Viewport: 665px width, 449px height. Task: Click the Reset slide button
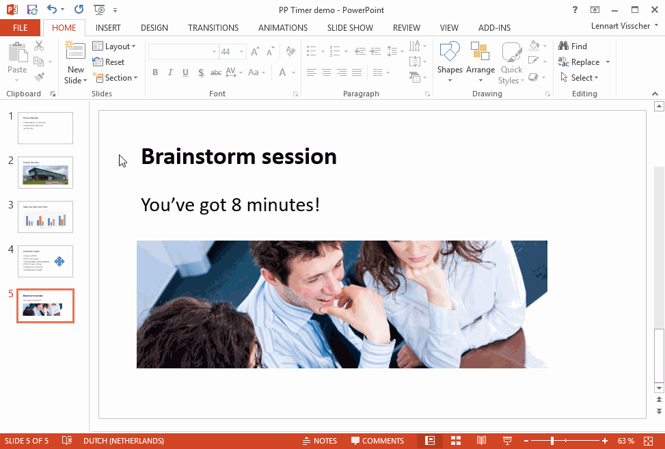(x=109, y=62)
